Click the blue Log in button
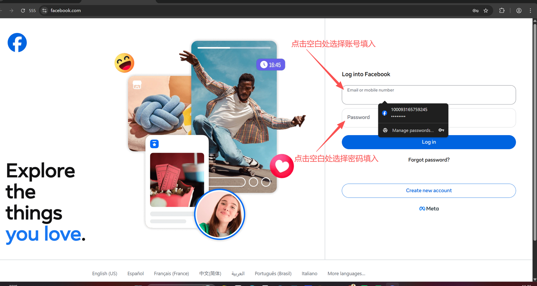This screenshot has width=537, height=286. point(429,142)
